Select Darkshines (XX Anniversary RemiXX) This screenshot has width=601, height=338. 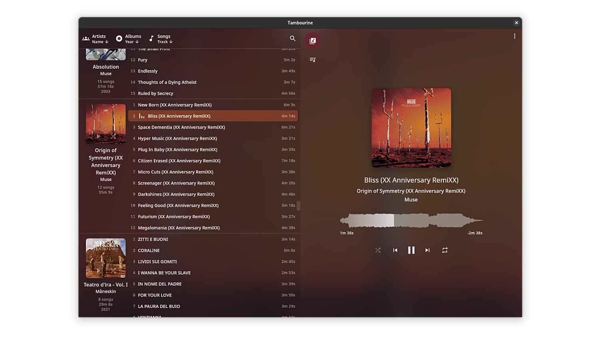click(x=213, y=194)
